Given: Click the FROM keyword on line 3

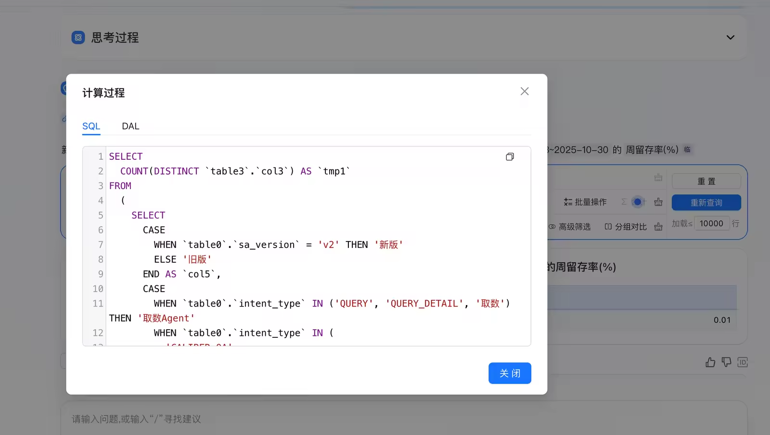Looking at the screenshot, I should pyautogui.click(x=120, y=186).
